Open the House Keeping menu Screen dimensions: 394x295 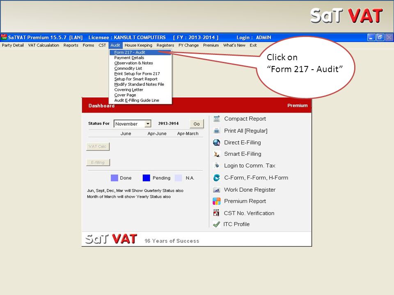(x=138, y=45)
